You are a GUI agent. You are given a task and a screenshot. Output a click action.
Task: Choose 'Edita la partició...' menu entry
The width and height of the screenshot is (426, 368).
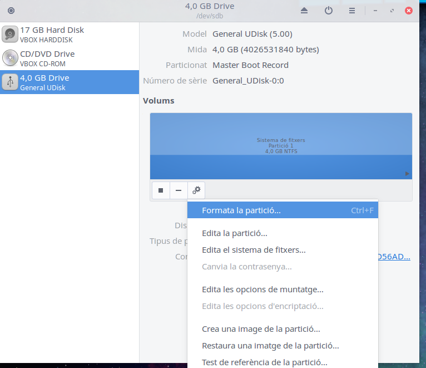click(x=235, y=233)
